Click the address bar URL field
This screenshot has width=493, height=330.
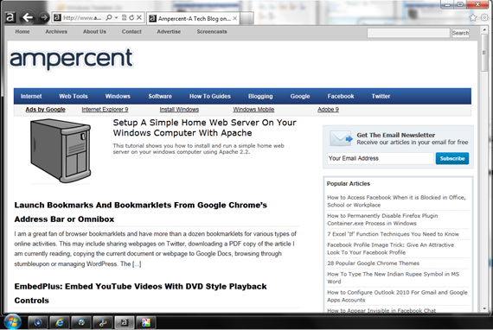point(82,18)
